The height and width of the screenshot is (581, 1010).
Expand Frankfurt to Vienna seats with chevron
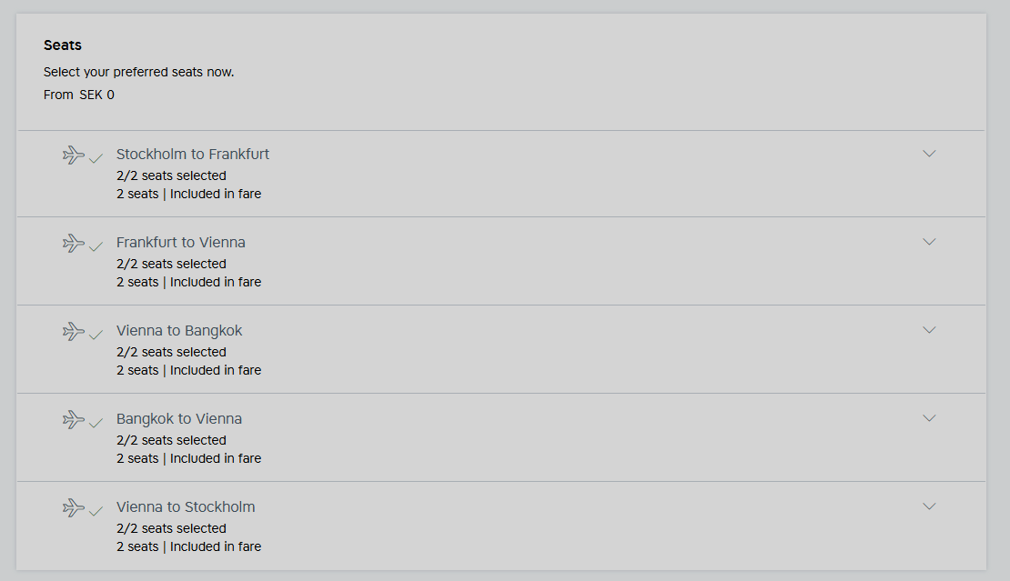point(929,242)
